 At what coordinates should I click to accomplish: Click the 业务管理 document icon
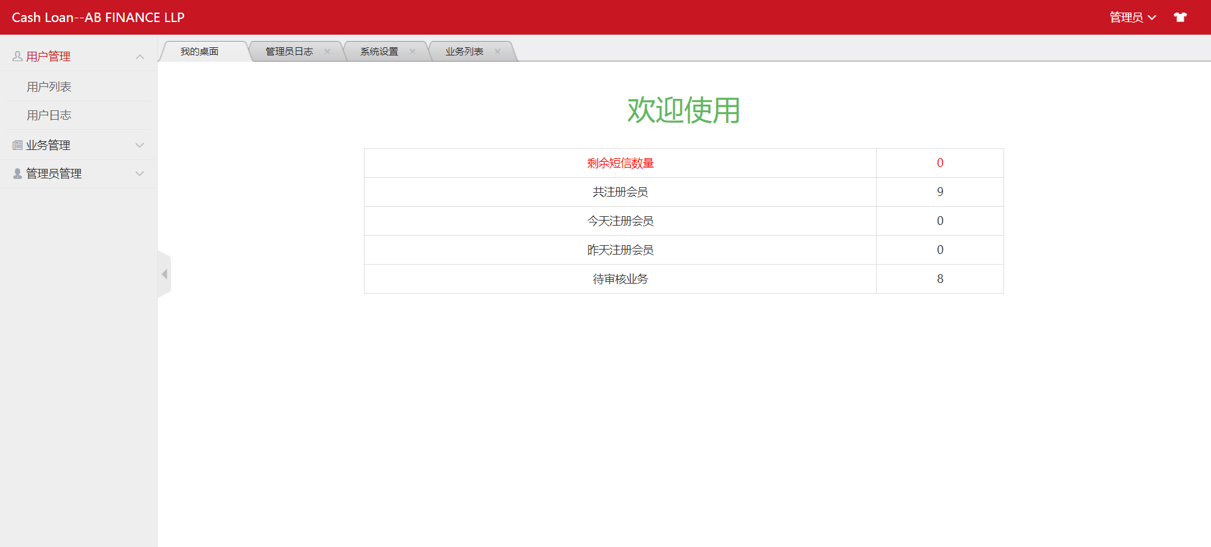coord(18,145)
